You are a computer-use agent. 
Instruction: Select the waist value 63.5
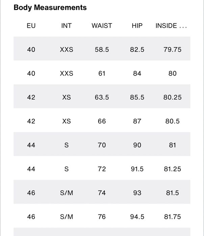102,97
